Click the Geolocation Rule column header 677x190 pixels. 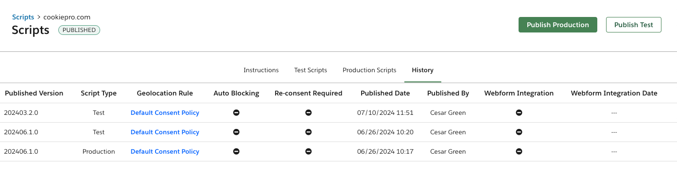coord(165,93)
